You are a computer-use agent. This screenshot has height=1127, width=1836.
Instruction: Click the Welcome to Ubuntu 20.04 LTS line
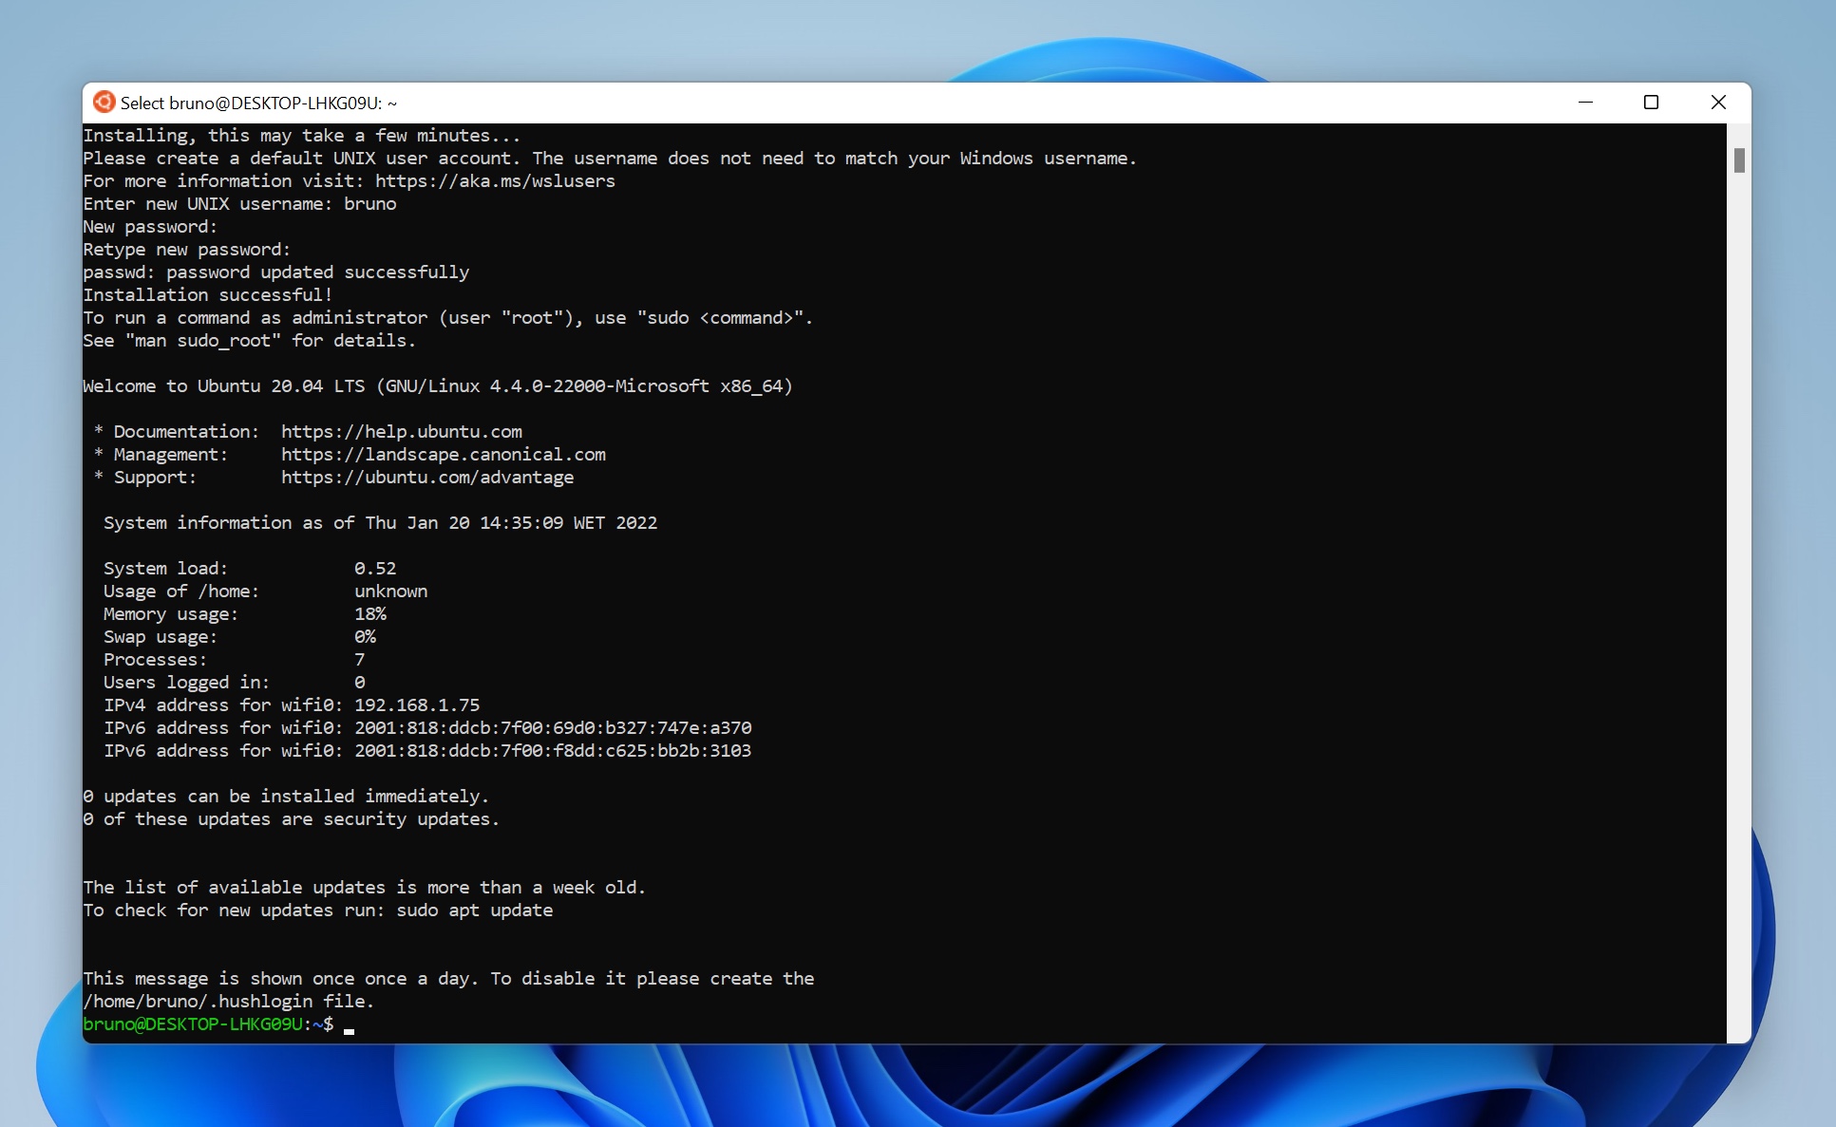click(437, 385)
